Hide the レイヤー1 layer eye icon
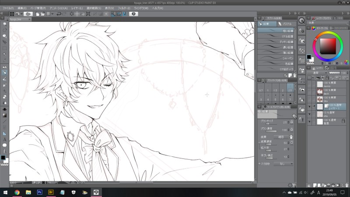Screen dimensions: 350x197 309,107
